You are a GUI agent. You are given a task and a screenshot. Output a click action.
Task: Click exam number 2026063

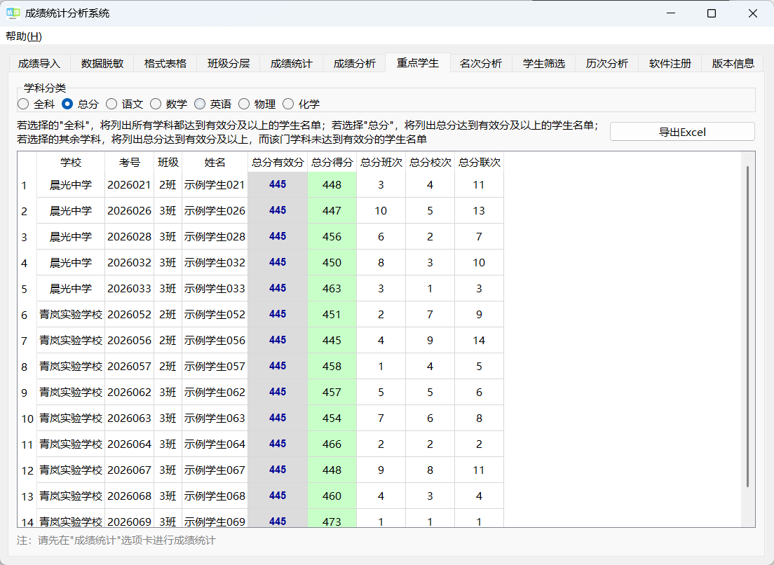(x=129, y=418)
